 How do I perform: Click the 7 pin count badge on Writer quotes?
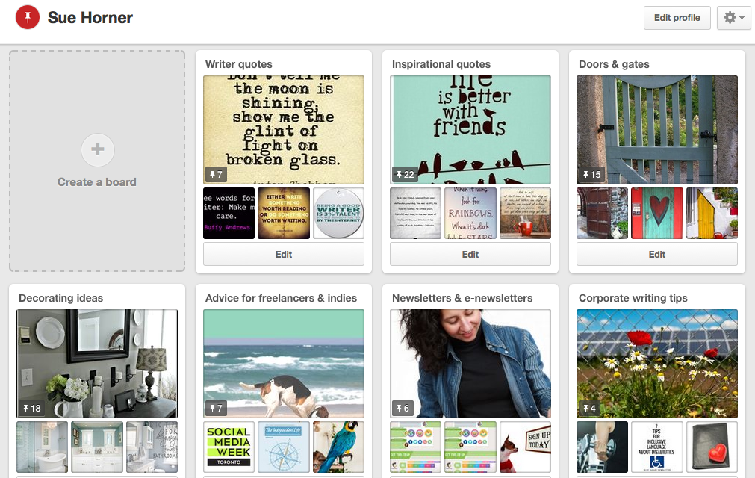[x=216, y=174]
